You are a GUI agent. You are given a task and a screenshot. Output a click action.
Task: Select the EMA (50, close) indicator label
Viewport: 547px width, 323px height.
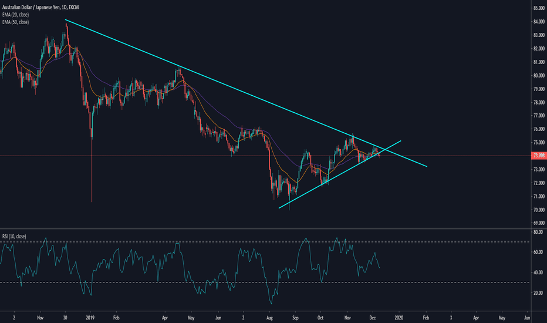coord(15,22)
